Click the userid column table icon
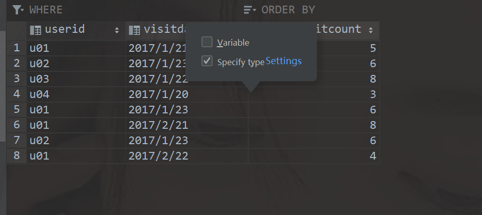 click(36, 30)
